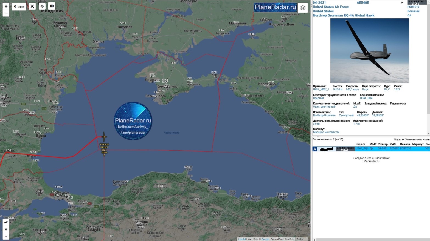Open the Leaflet attribution link

pyautogui.click(x=242, y=239)
